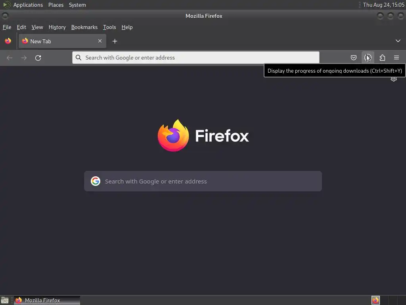Screen dimensions: 406x305
Task: Open the View menu
Action: pos(37,27)
